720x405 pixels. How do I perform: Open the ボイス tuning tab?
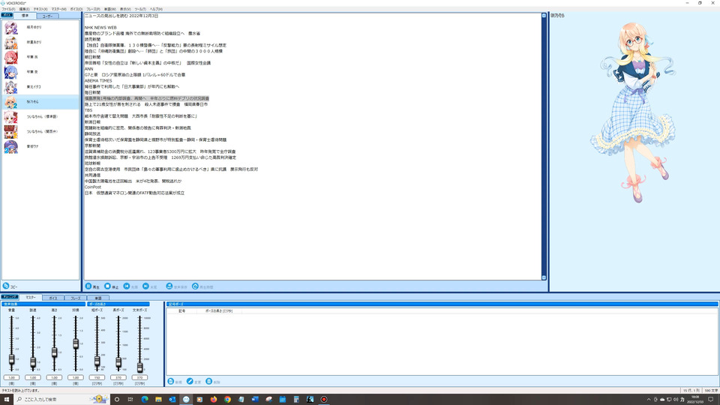tap(53, 298)
